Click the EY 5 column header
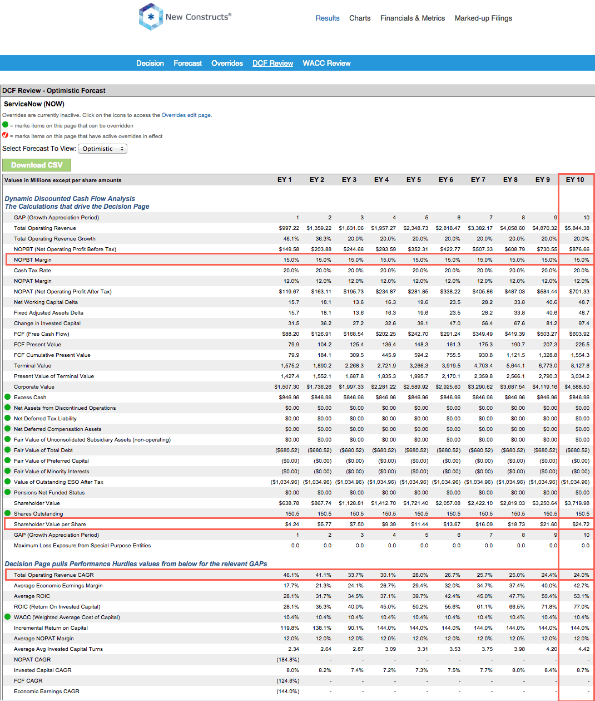The width and height of the screenshot is (595, 701). [414, 180]
